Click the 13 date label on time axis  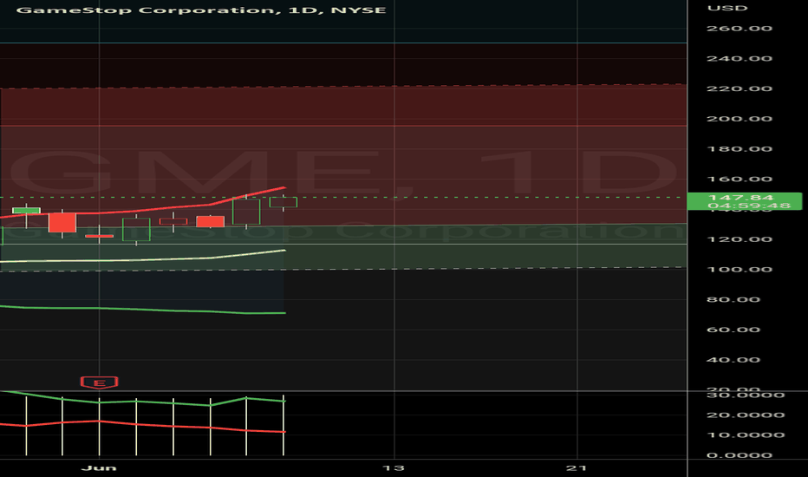[x=394, y=467]
